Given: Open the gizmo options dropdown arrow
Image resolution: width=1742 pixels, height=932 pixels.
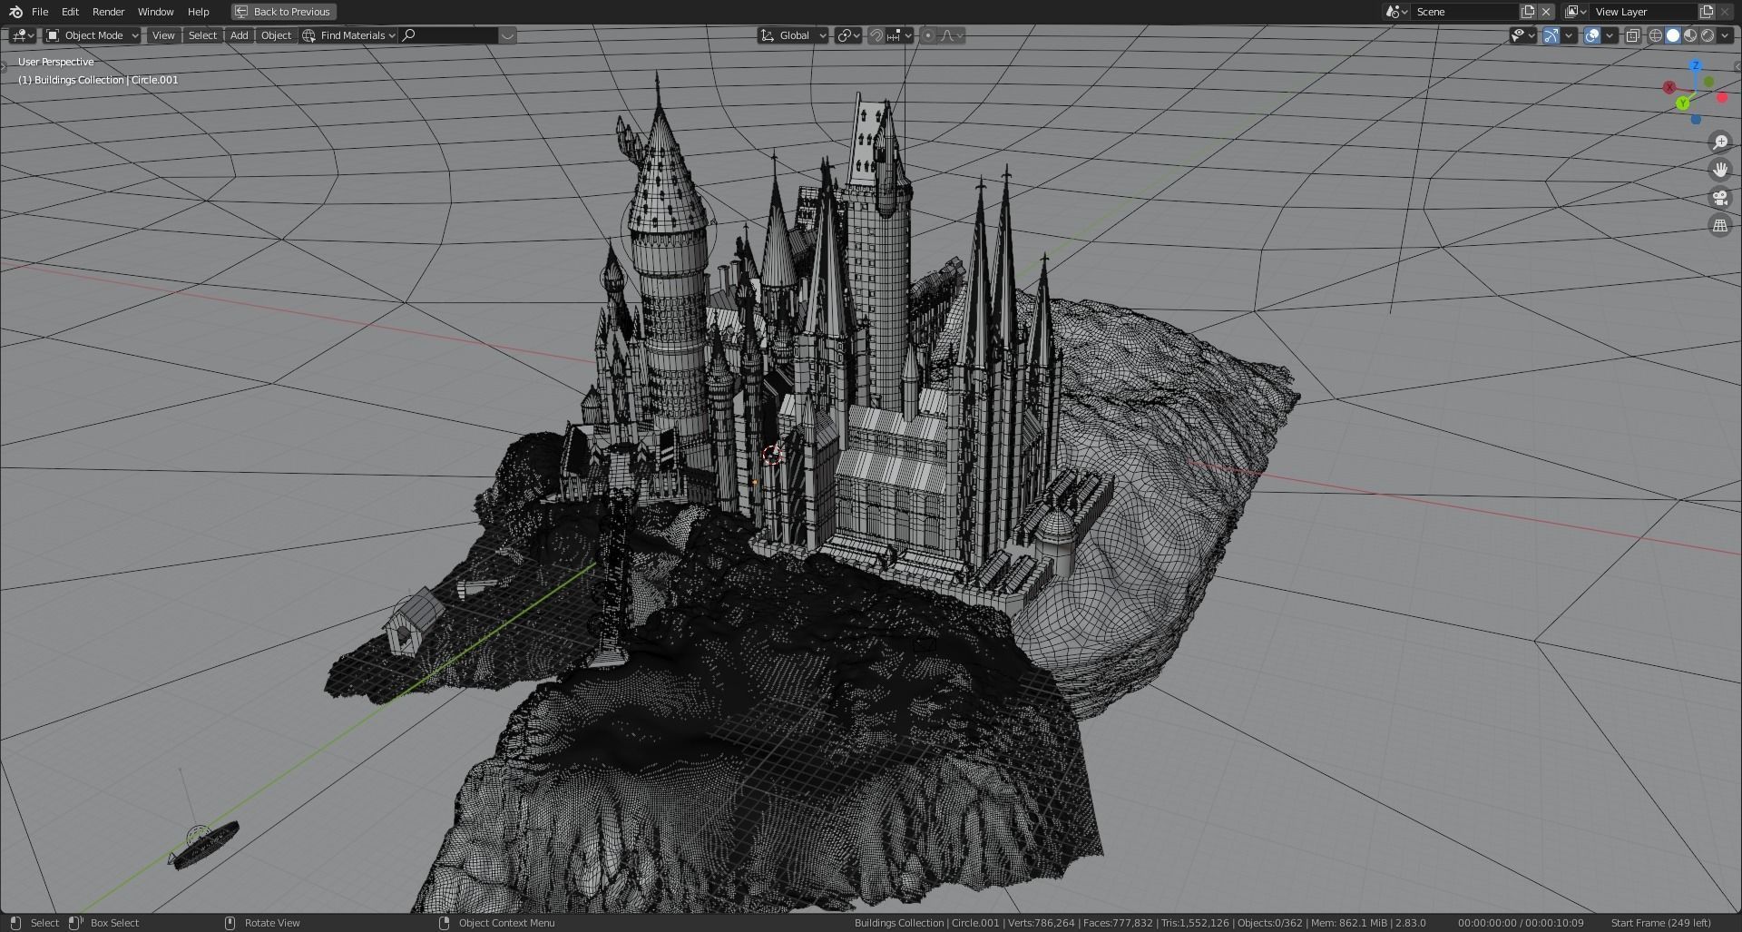Looking at the screenshot, I should (1569, 35).
